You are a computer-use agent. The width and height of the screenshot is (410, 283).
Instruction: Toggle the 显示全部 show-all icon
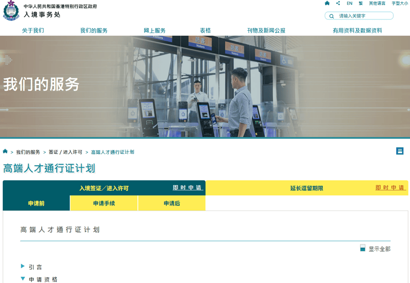(x=363, y=248)
